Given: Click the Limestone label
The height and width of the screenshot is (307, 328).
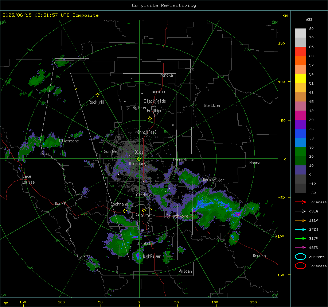Looking at the screenshot, I should tap(69, 141).
